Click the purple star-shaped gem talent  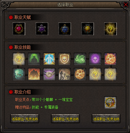point(42,29)
